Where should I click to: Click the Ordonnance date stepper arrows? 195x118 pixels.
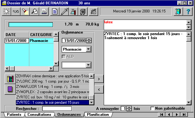pos(89,40)
